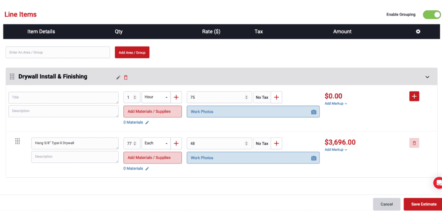The height and width of the screenshot is (211, 442).
Task: Click the Add Area / Group button
Action: click(132, 53)
